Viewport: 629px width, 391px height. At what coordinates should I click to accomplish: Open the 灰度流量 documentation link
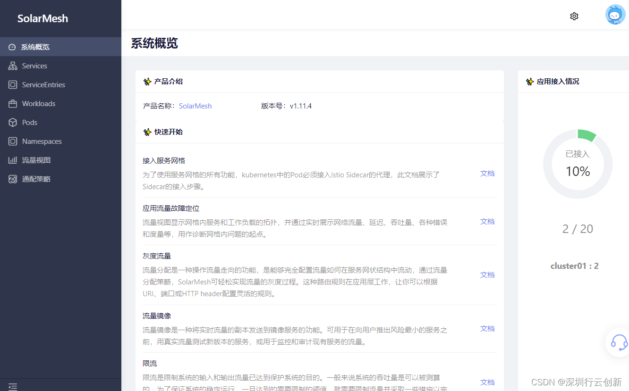click(487, 275)
